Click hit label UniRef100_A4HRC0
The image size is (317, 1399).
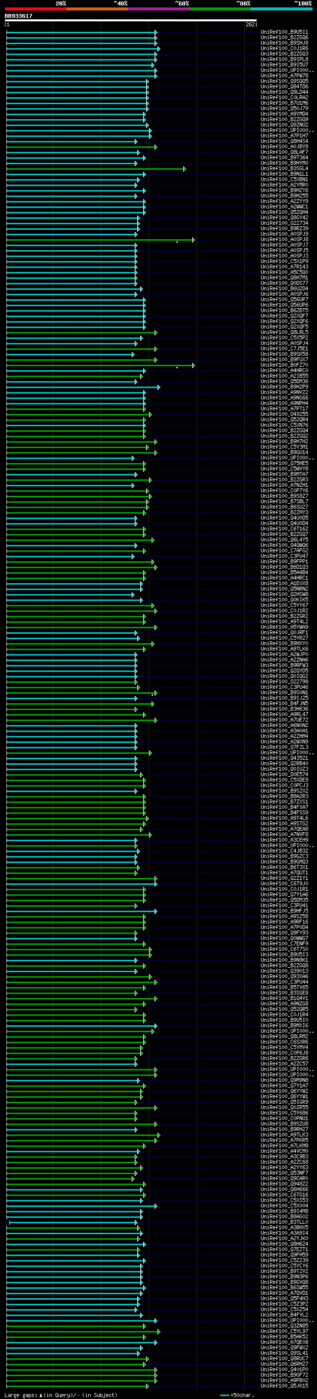point(284,370)
